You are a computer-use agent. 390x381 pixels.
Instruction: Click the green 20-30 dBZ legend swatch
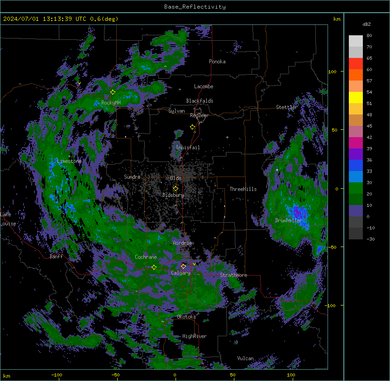click(x=356, y=188)
